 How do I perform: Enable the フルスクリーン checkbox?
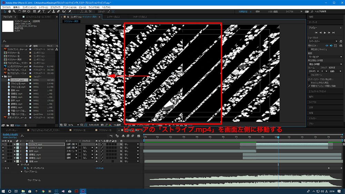coord(309,74)
